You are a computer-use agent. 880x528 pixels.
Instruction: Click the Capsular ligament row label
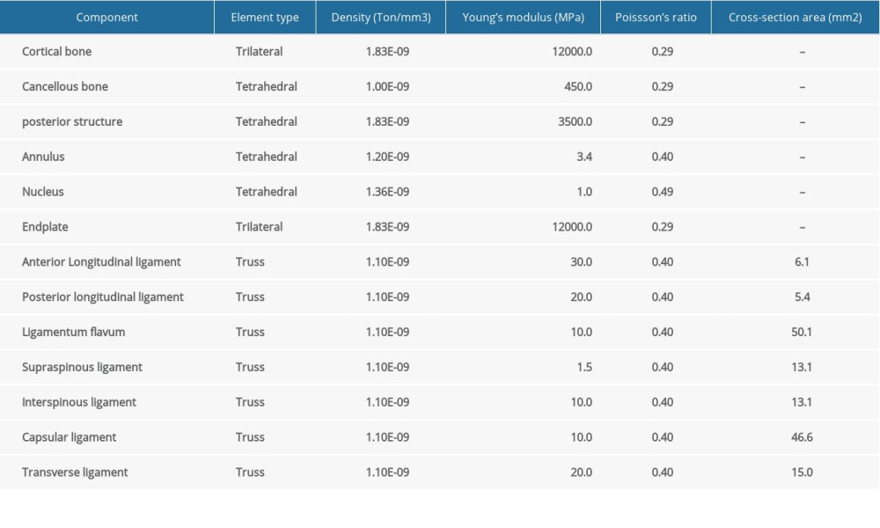pos(69,437)
